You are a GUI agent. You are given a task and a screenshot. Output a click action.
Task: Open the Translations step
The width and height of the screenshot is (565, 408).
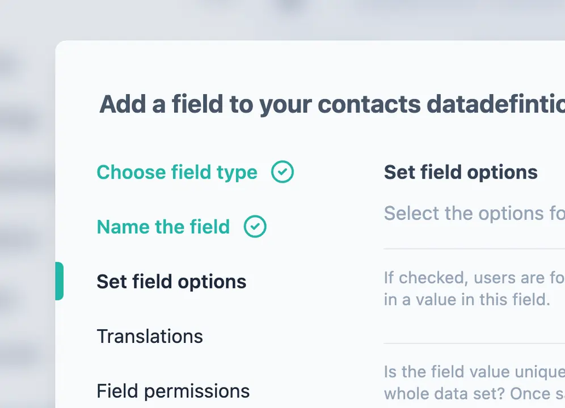[150, 336]
